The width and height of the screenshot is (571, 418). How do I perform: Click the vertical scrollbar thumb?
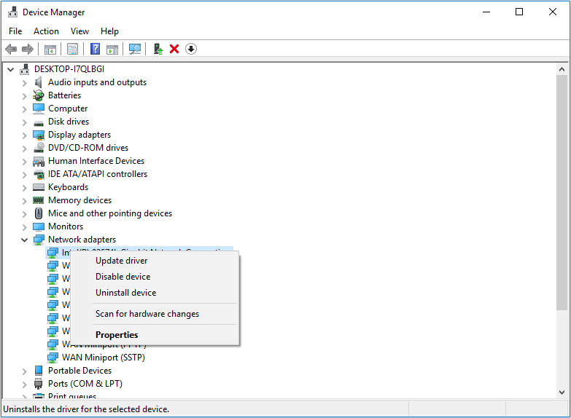point(562,192)
